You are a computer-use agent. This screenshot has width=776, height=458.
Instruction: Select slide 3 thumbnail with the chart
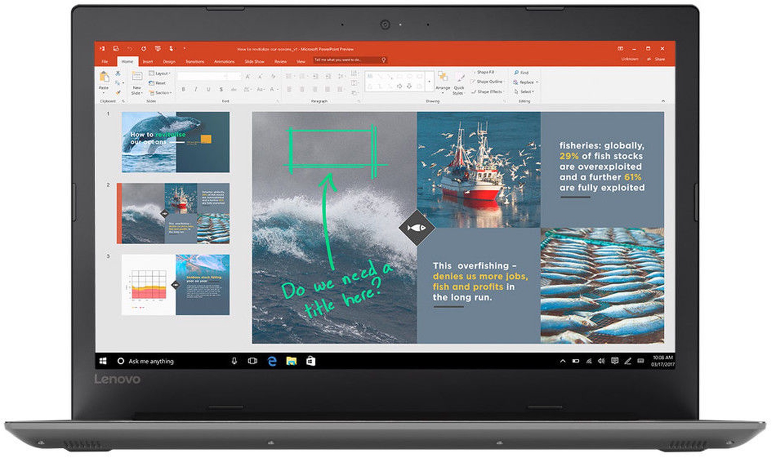click(175, 285)
